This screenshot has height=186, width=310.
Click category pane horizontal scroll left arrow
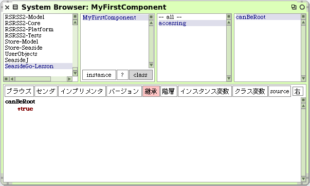(12, 79)
